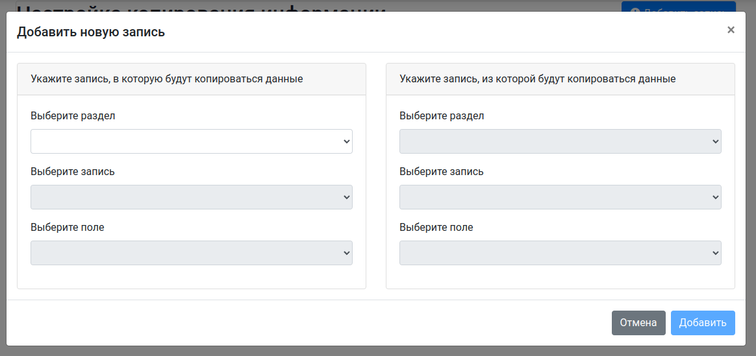The image size is (756, 356).
Task: Click the blue button behind the dialog
Action: [678, 6]
